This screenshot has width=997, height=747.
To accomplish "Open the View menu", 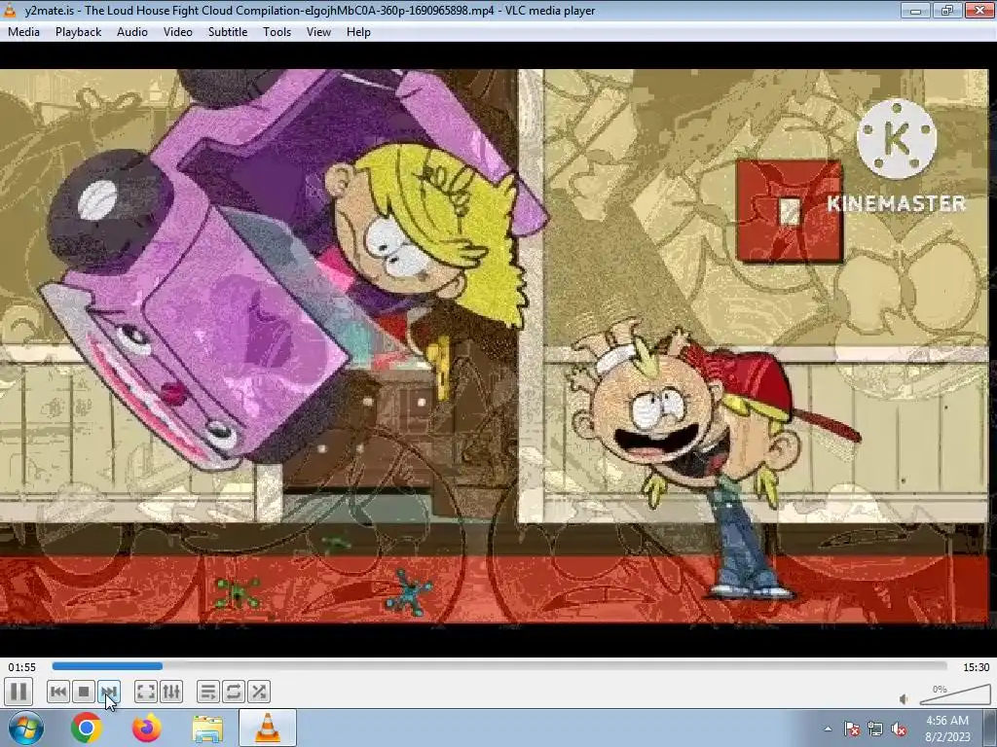I will click(x=318, y=32).
